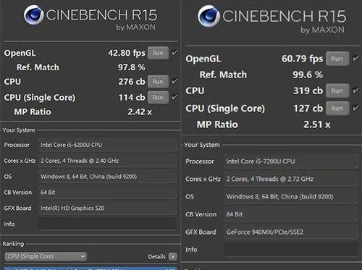362x270 pixels.
Task: Toggle the CPU checkbox beside 319 cb
Action: click(355, 90)
